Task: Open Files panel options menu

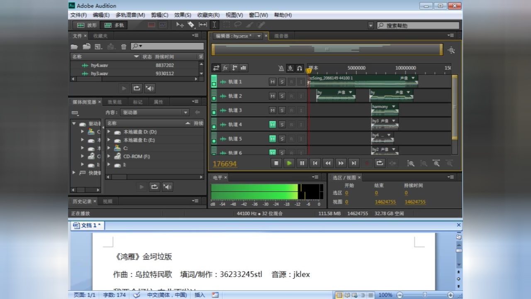Action: click(x=195, y=36)
